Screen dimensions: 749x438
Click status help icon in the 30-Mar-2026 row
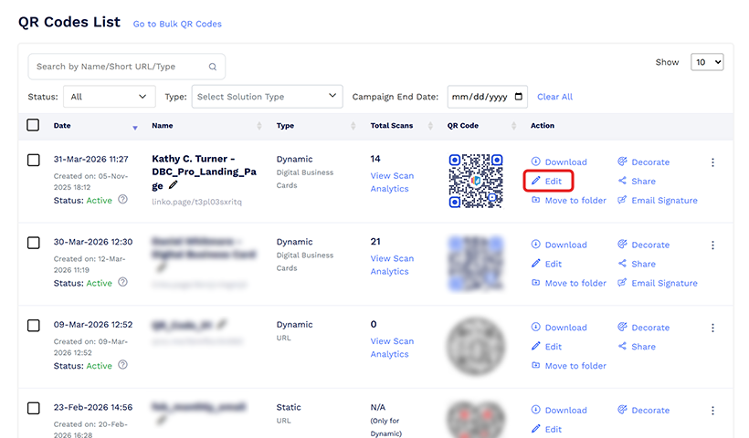[122, 282]
